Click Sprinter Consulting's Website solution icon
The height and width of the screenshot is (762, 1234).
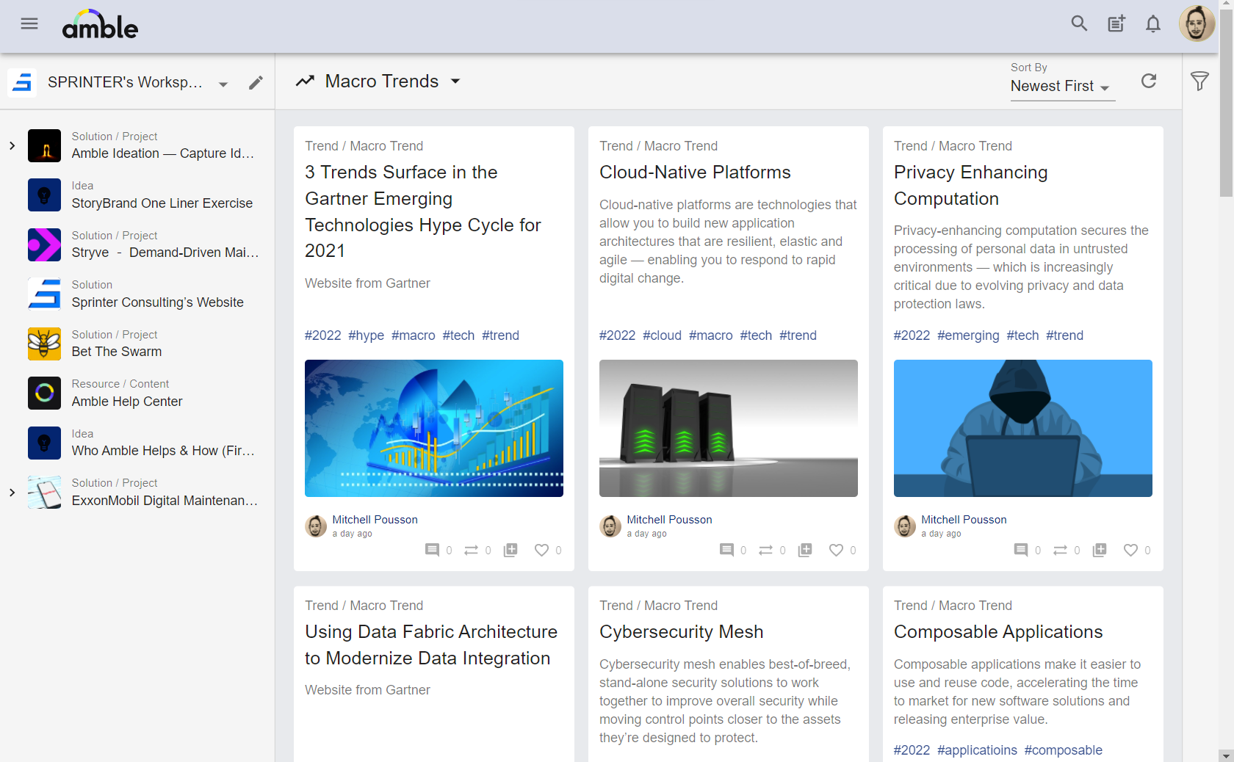tap(44, 294)
